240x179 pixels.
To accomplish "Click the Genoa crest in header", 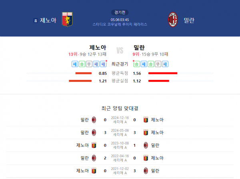I will click(x=67, y=20).
